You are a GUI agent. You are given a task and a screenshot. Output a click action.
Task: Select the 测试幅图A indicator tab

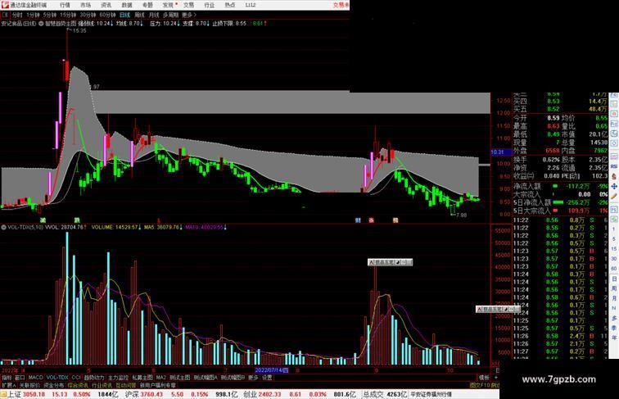tap(206, 378)
